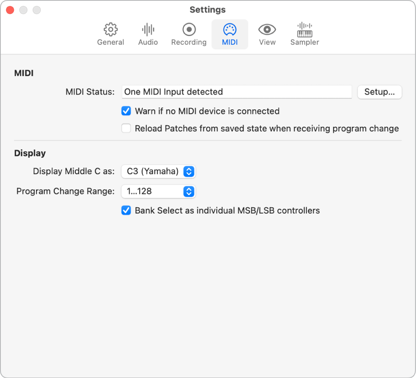Expand the Program Change Range menu
The height and width of the screenshot is (378, 416).
pyautogui.click(x=158, y=191)
